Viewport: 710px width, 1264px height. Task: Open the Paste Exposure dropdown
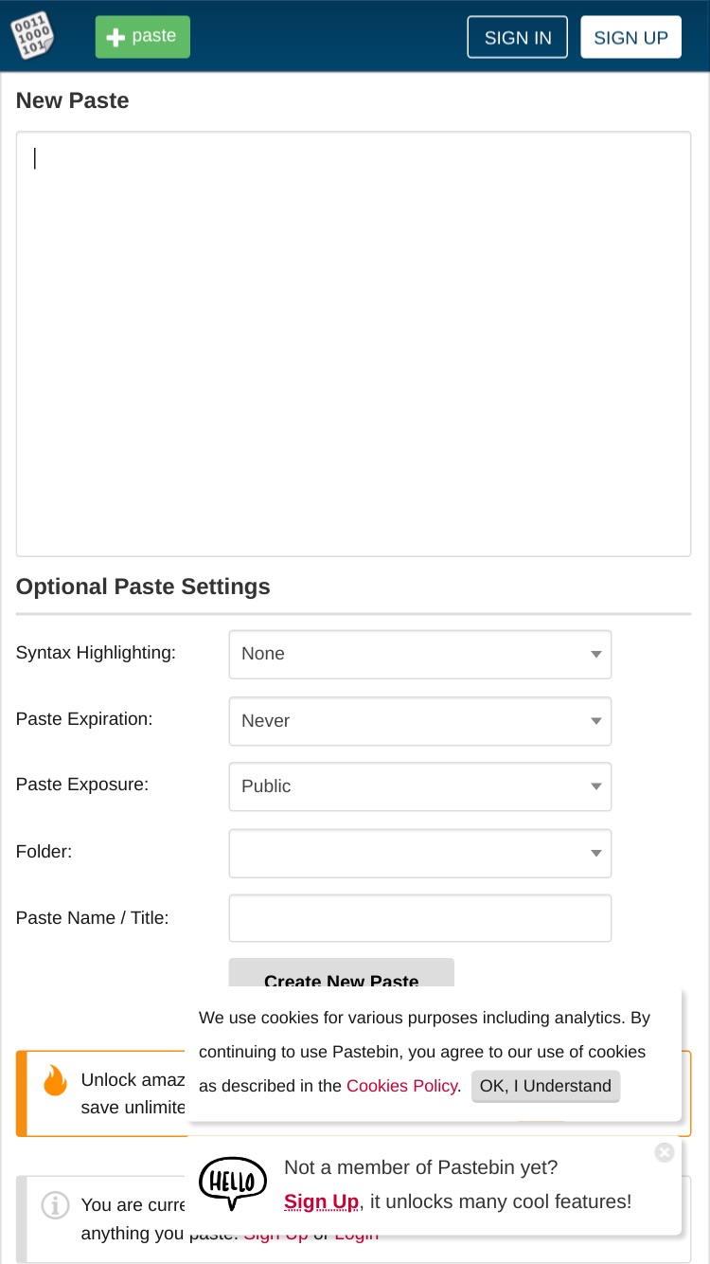[x=420, y=786]
